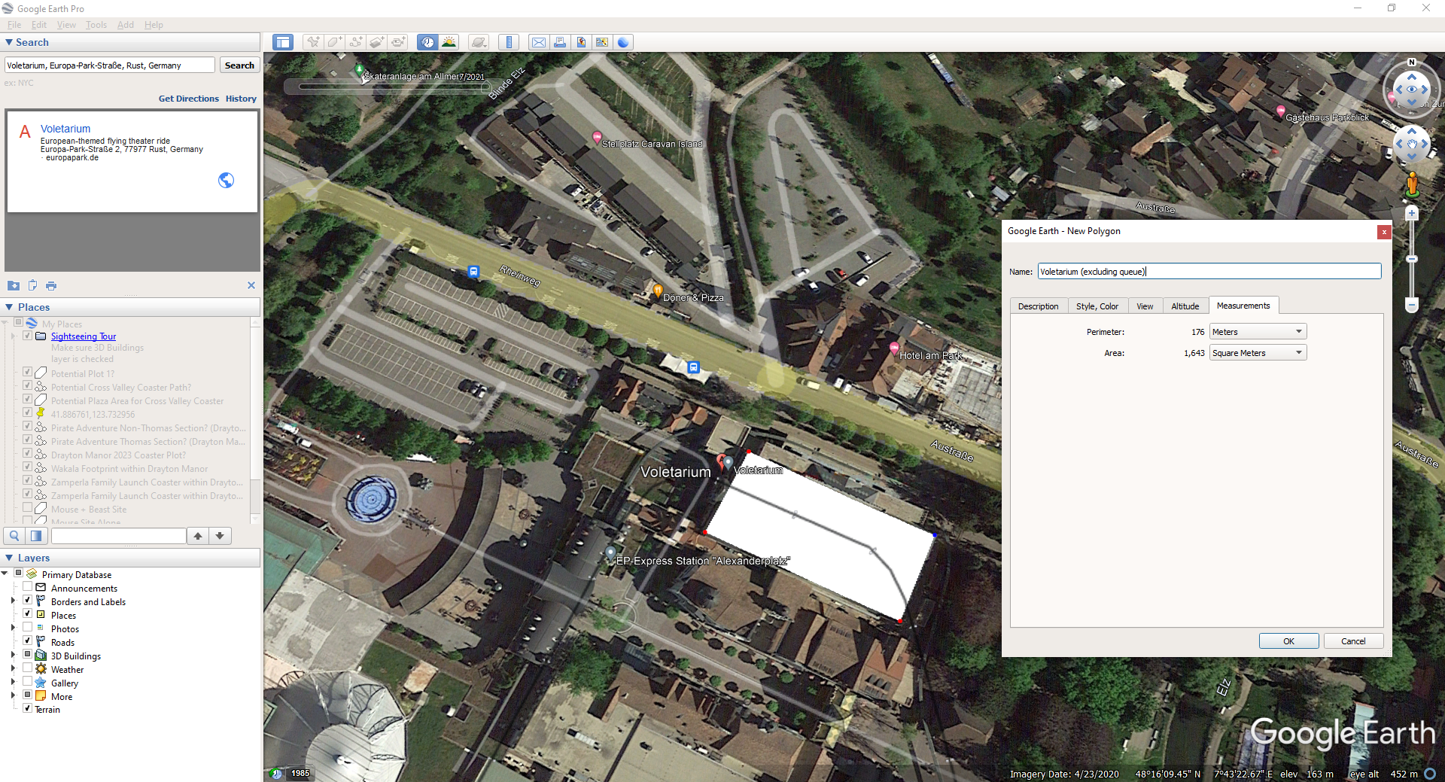Open the planet switcher icon

(x=479, y=42)
